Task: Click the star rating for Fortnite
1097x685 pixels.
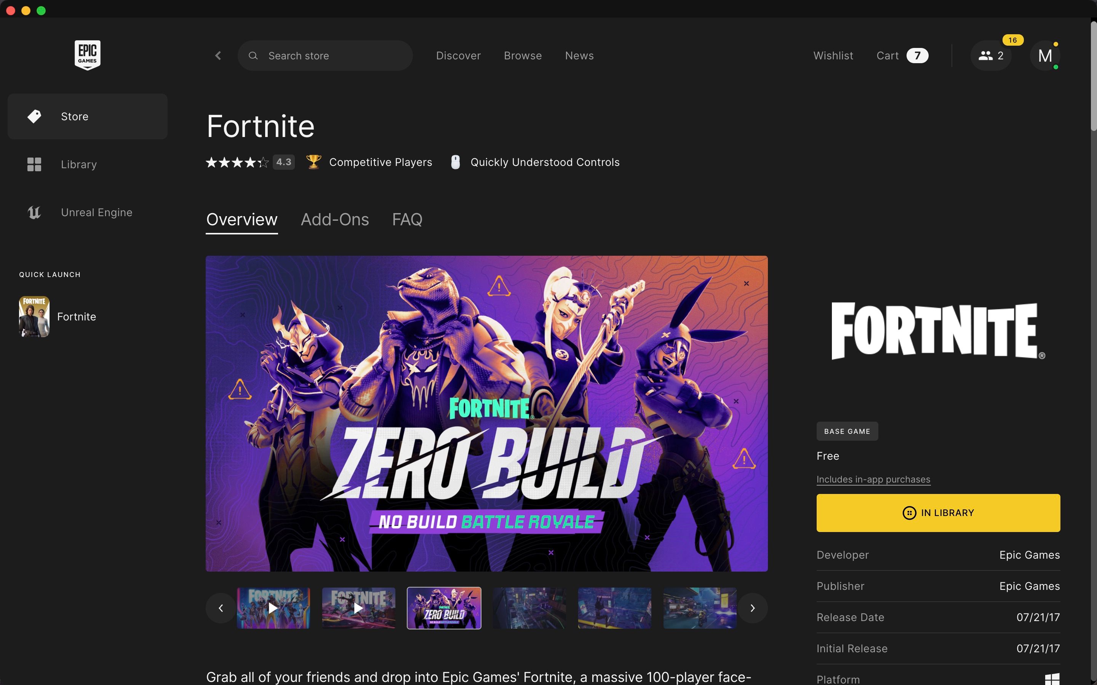Action: (238, 162)
